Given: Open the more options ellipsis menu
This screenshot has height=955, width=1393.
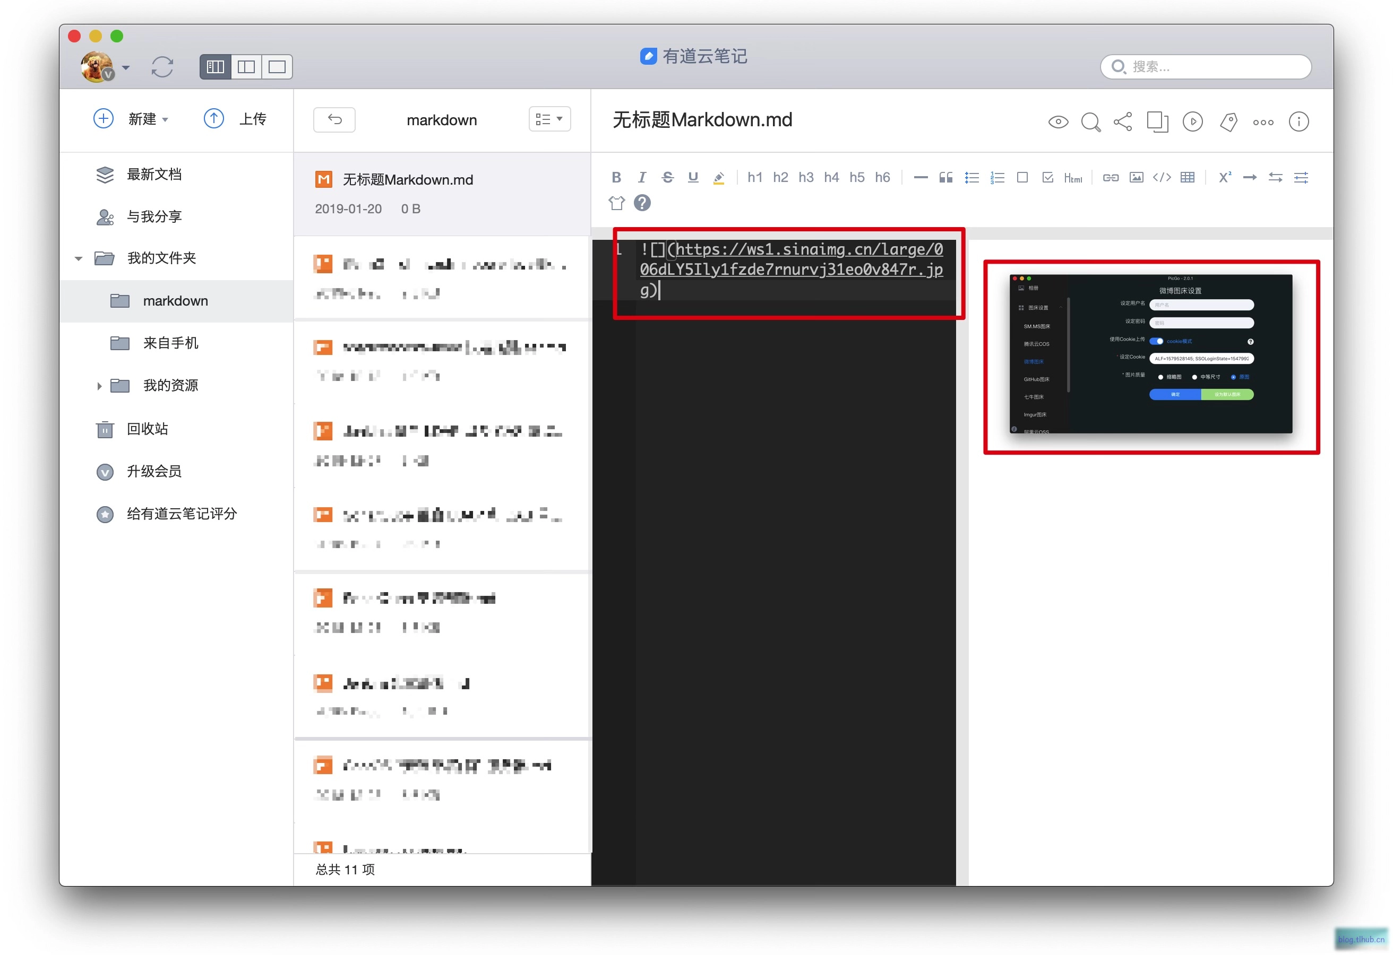Looking at the screenshot, I should [x=1263, y=123].
